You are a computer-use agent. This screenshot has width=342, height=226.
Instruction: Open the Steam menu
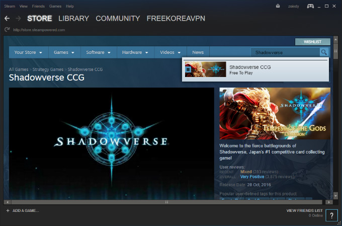pos(10,6)
